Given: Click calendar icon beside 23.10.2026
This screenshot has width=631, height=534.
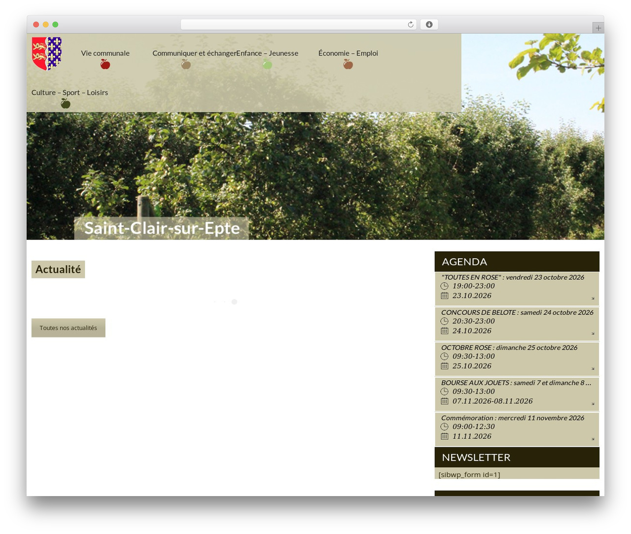Looking at the screenshot, I should (x=444, y=296).
